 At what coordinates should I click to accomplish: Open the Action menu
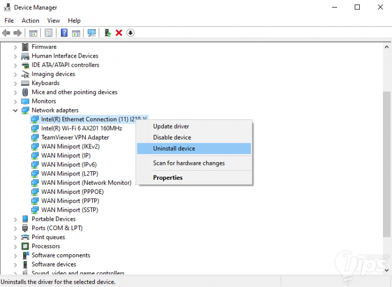[30, 20]
